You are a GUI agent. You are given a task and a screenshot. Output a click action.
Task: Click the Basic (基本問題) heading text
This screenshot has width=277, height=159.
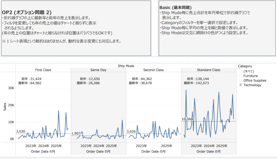click(x=176, y=8)
